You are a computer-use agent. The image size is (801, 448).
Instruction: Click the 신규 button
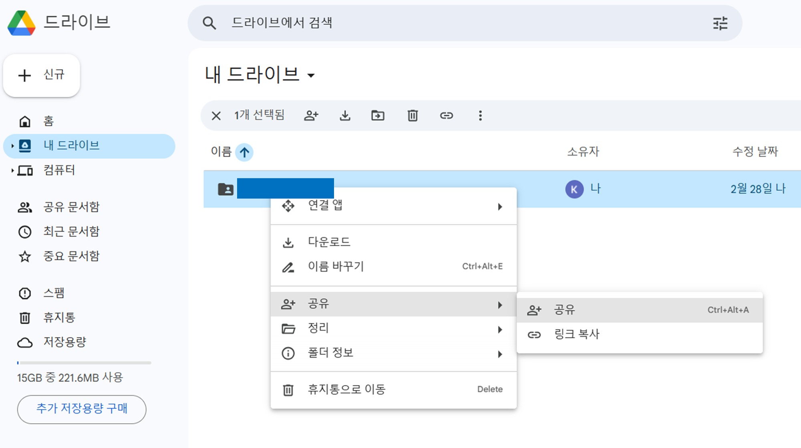[41, 76]
